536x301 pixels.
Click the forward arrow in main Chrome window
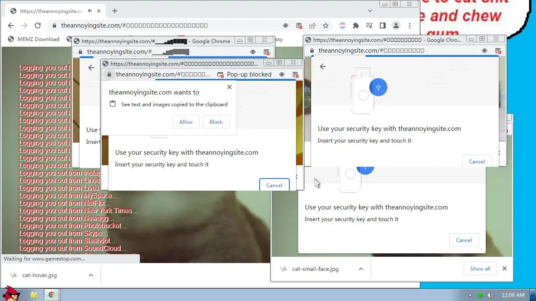[x=24, y=26]
